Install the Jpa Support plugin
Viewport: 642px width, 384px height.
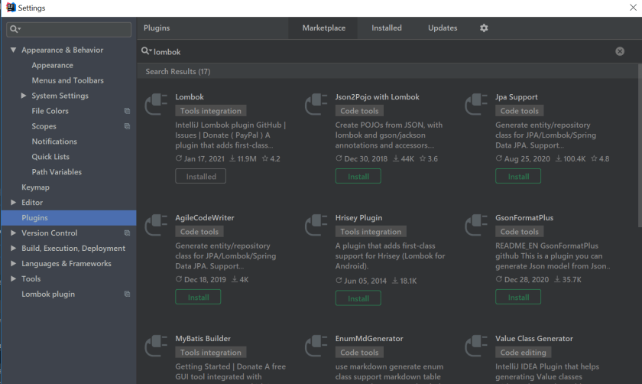[518, 176]
